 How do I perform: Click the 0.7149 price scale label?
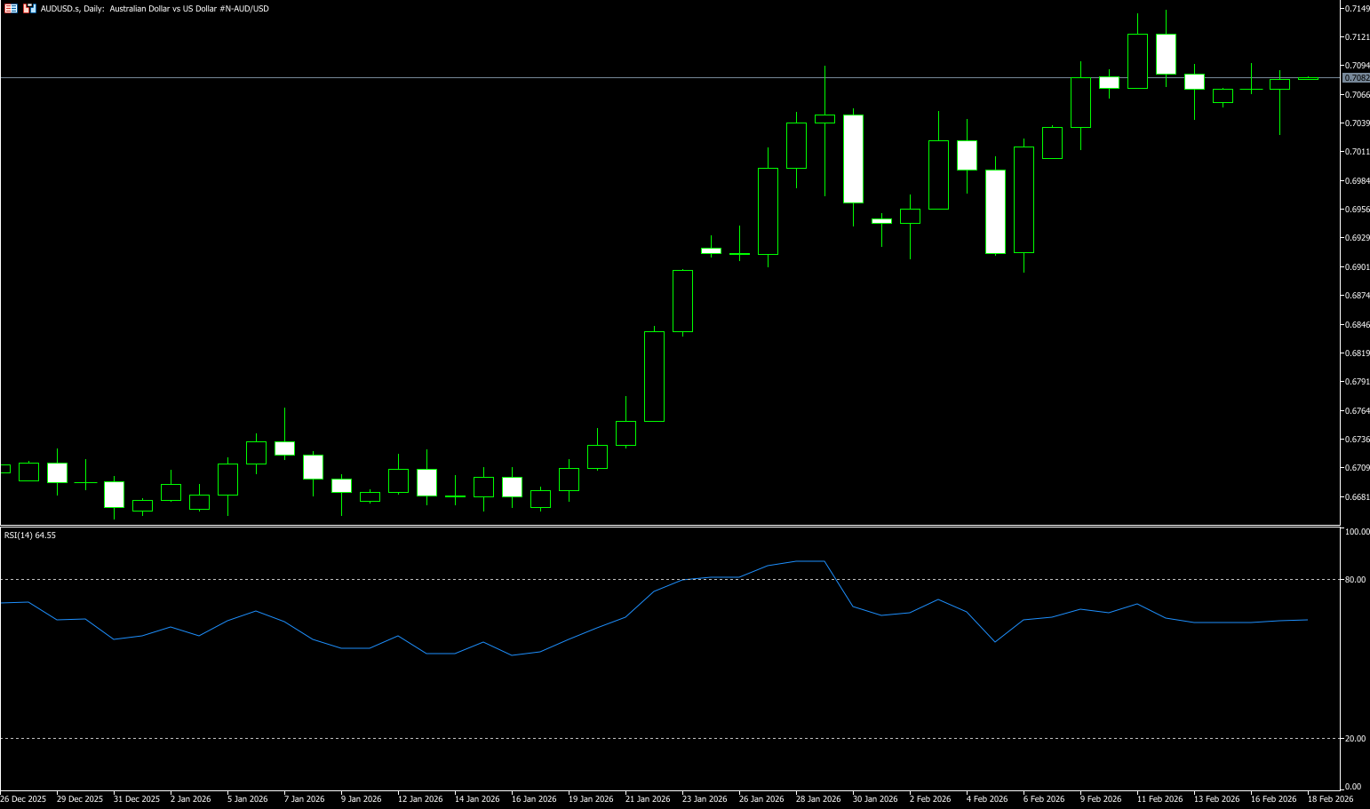[x=1357, y=8]
